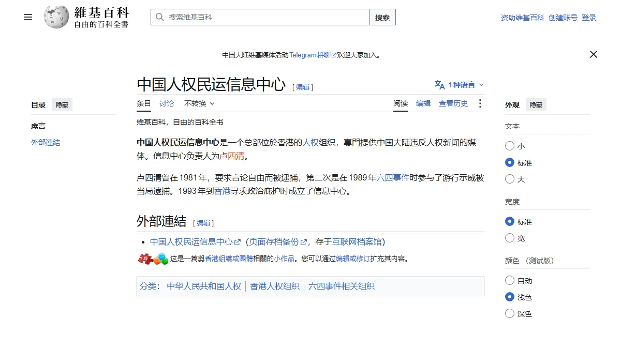This screenshot has height=349, width=621.
Task: Click the puzzle stub icon
Action: [x=153, y=259]
